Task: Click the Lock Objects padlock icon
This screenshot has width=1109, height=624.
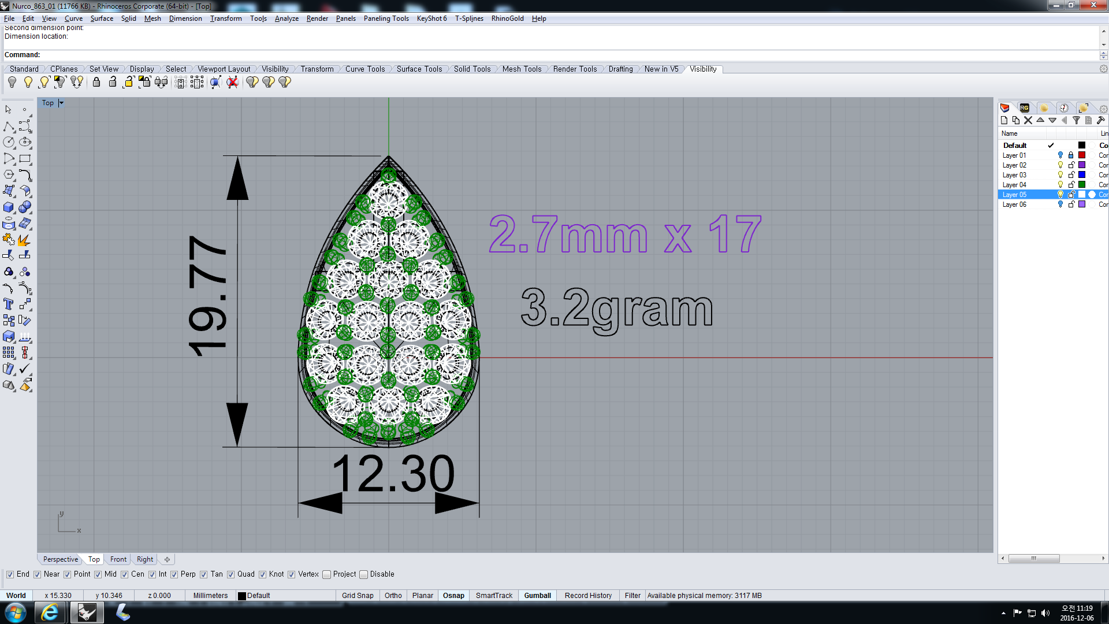Action: (96, 82)
